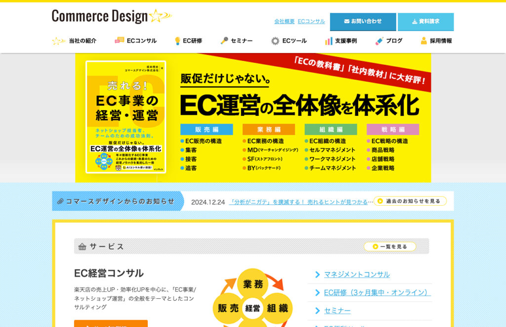Click chevron beside セミナー service link
The width and height of the screenshot is (506, 327).
coord(318,311)
